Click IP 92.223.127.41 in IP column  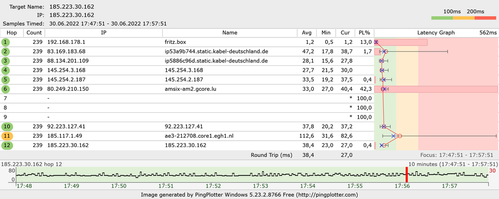point(66,127)
